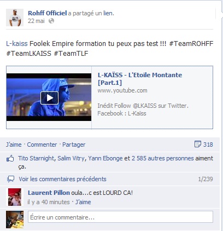Open the 2 585 autres personnes likes list
The width and height of the screenshot is (223, 231).
[x=163, y=158]
